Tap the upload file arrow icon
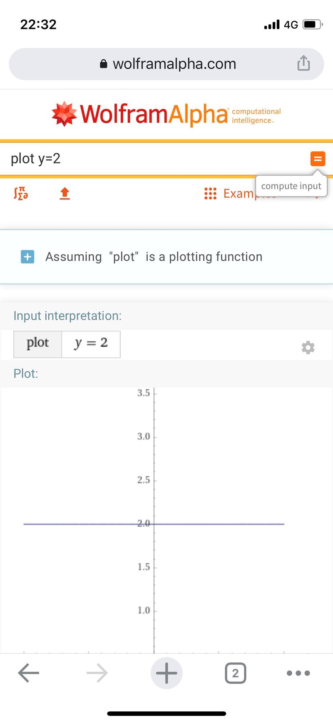This screenshot has height=723, width=333. coord(65,193)
